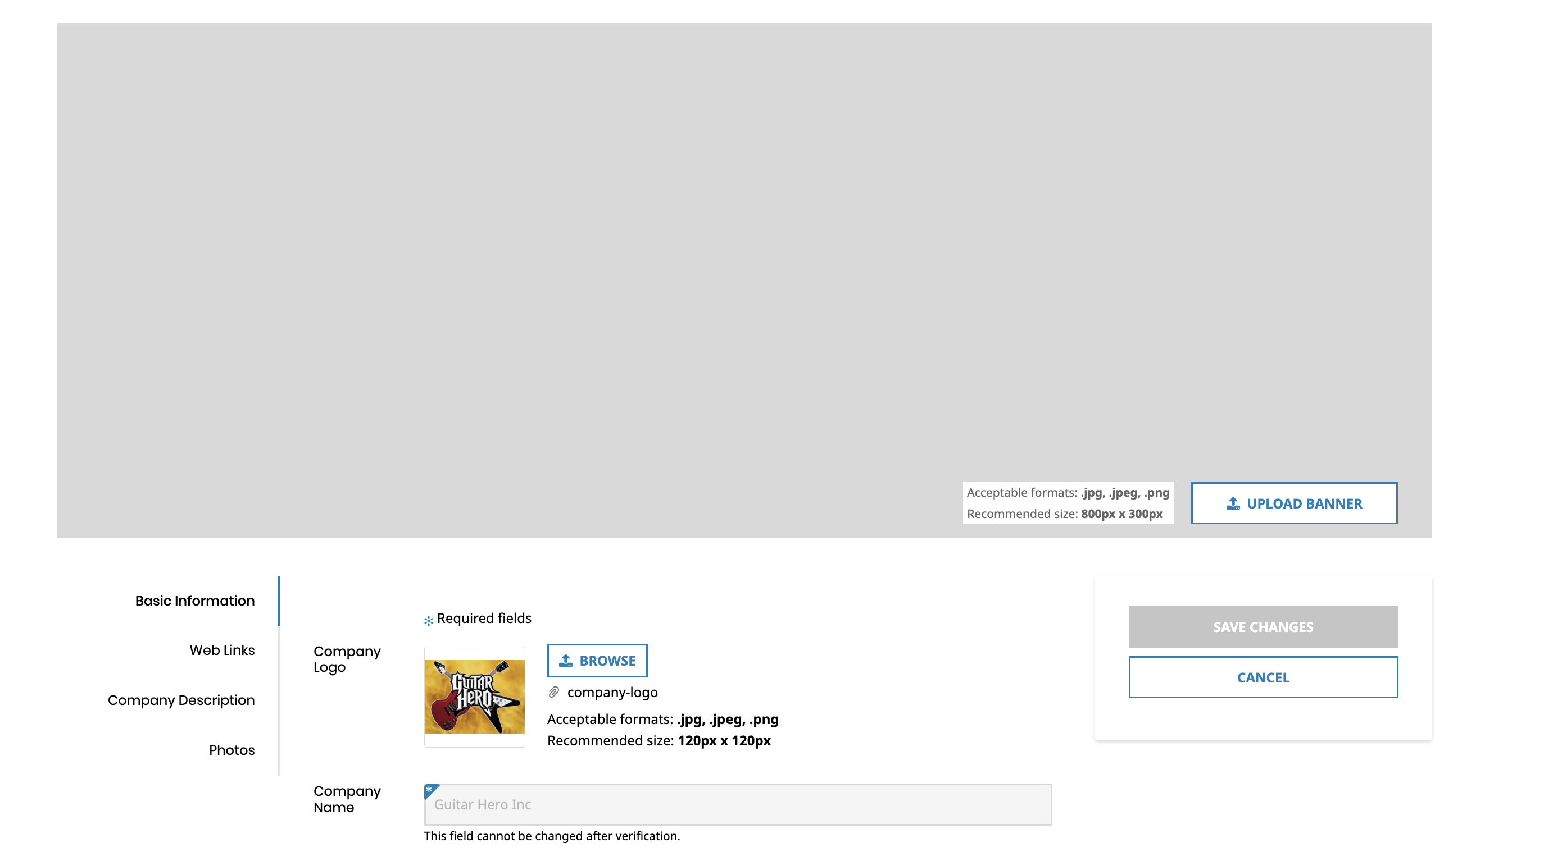This screenshot has height=852, width=1544.
Task: Click the Guitar Hero logo thumbnail
Action: tap(474, 697)
